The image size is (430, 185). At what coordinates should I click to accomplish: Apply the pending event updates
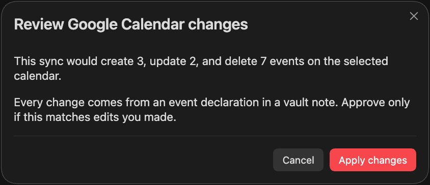click(x=373, y=160)
